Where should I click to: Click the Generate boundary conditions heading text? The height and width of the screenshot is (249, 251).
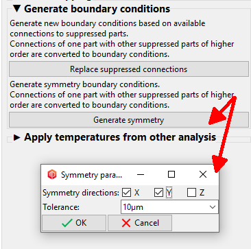pyautogui.click(x=97, y=9)
